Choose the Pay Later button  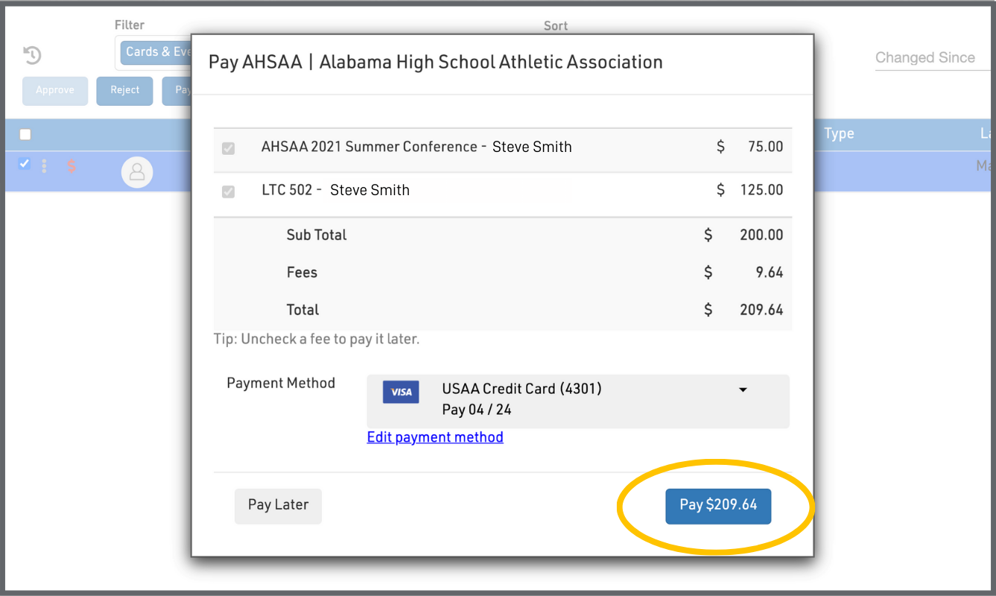tap(278, 506)
